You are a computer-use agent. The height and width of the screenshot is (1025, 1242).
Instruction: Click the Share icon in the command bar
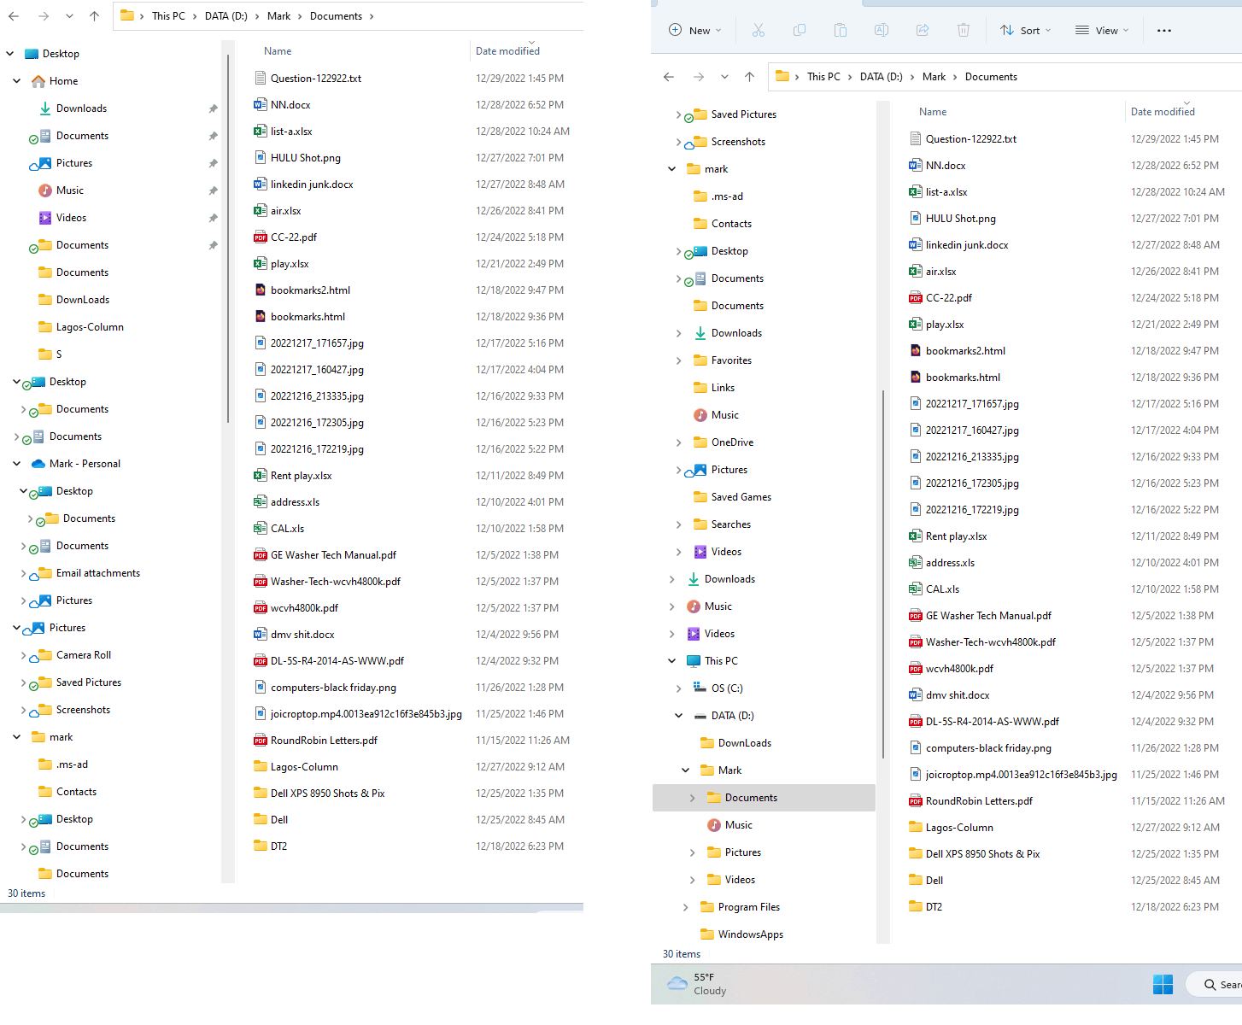[923, 30]
